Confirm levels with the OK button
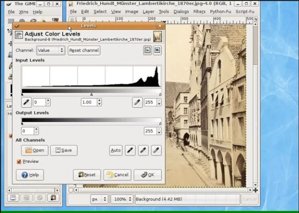 [148, 175]
